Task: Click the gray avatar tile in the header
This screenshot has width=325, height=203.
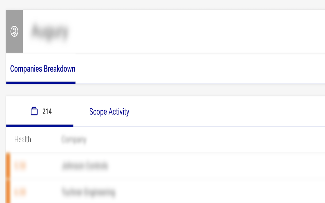Action: [14, 41]
